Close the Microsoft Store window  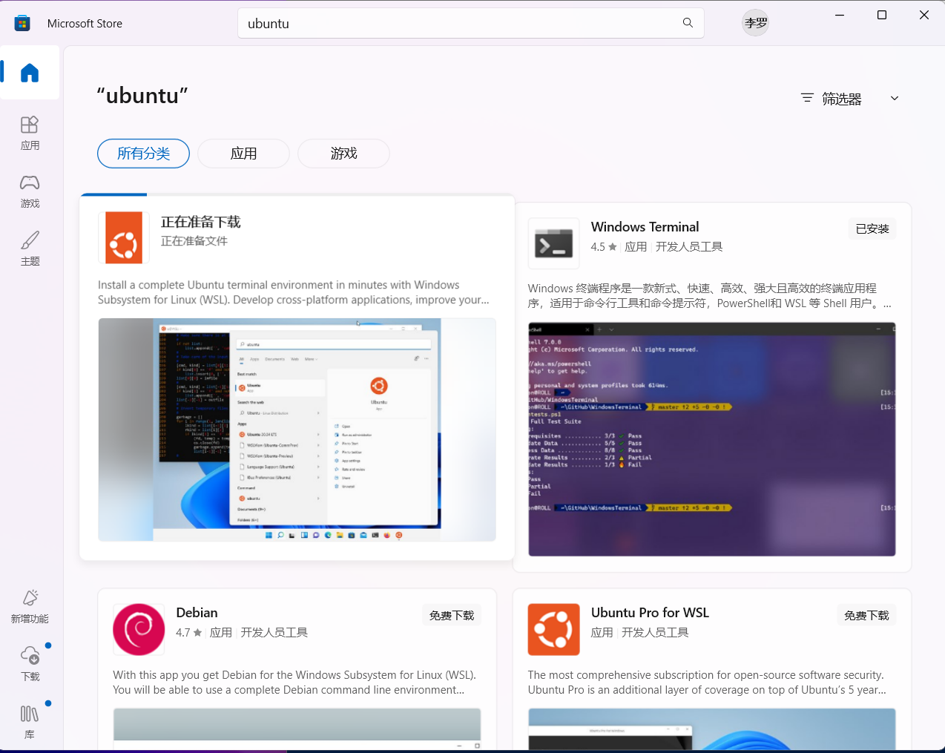click(924, 15)
